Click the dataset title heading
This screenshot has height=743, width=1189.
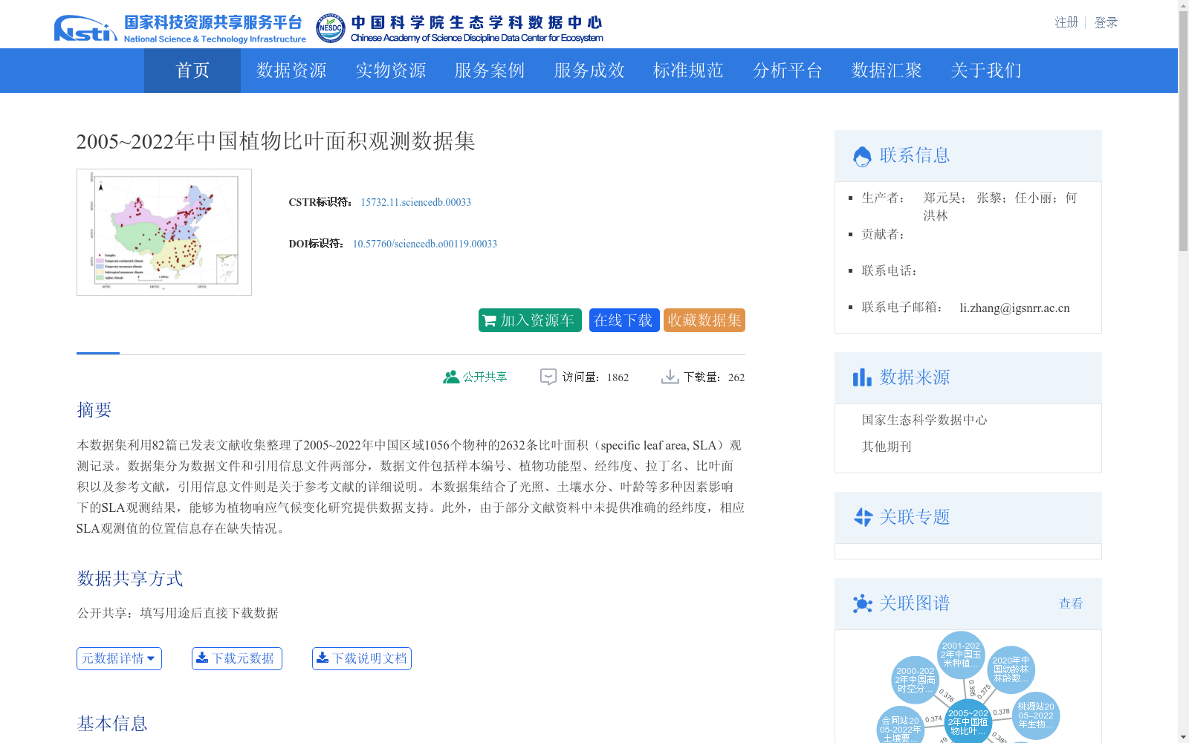coord(276,141)
